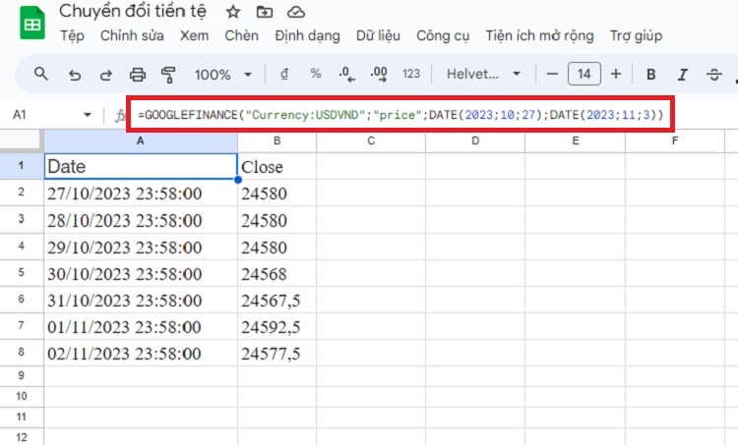Screen dimensions: 738x445
Task: Select column D header
Action: pos(475,140)
